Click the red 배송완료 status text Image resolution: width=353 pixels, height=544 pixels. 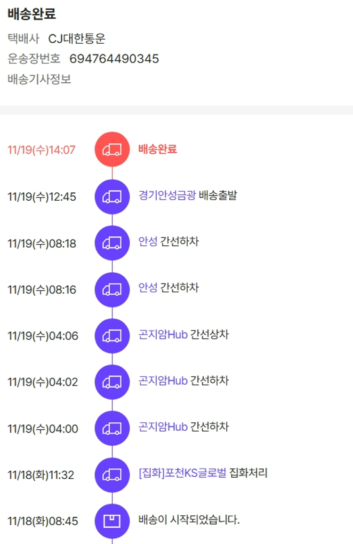158,150
